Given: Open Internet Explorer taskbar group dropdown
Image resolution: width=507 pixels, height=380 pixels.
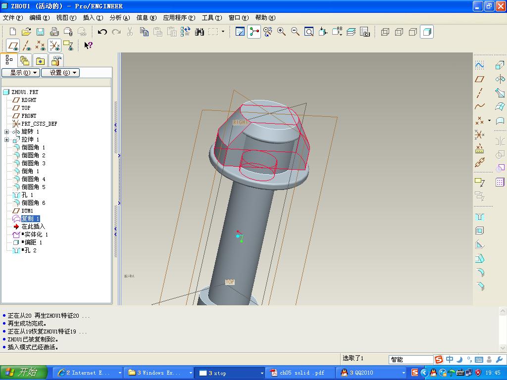Looking at the screenshot, I should pos(120,373).
